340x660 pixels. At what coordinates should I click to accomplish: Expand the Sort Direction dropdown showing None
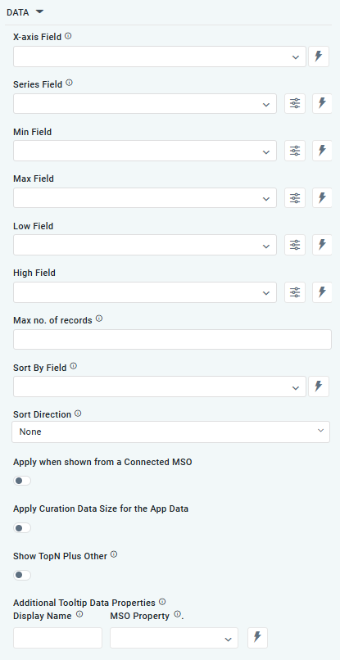coord(170,432)
